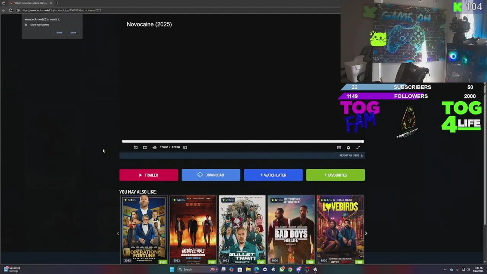Cast the video with the cast icon
This screenshot has width=487, height=274.
point(185,147)
